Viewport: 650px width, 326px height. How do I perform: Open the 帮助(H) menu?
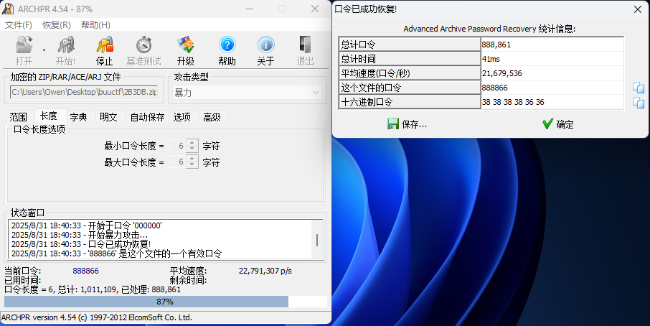95,25
